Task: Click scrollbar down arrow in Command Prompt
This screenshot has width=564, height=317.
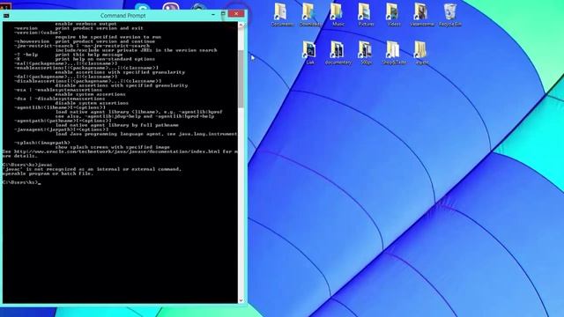Action: (241, 300)
